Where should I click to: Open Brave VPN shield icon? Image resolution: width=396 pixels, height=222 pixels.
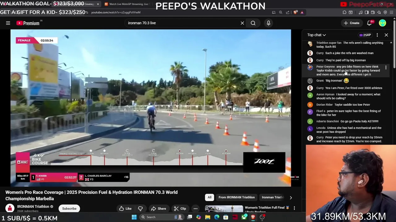pyautogui.click(x=385, y=12)
